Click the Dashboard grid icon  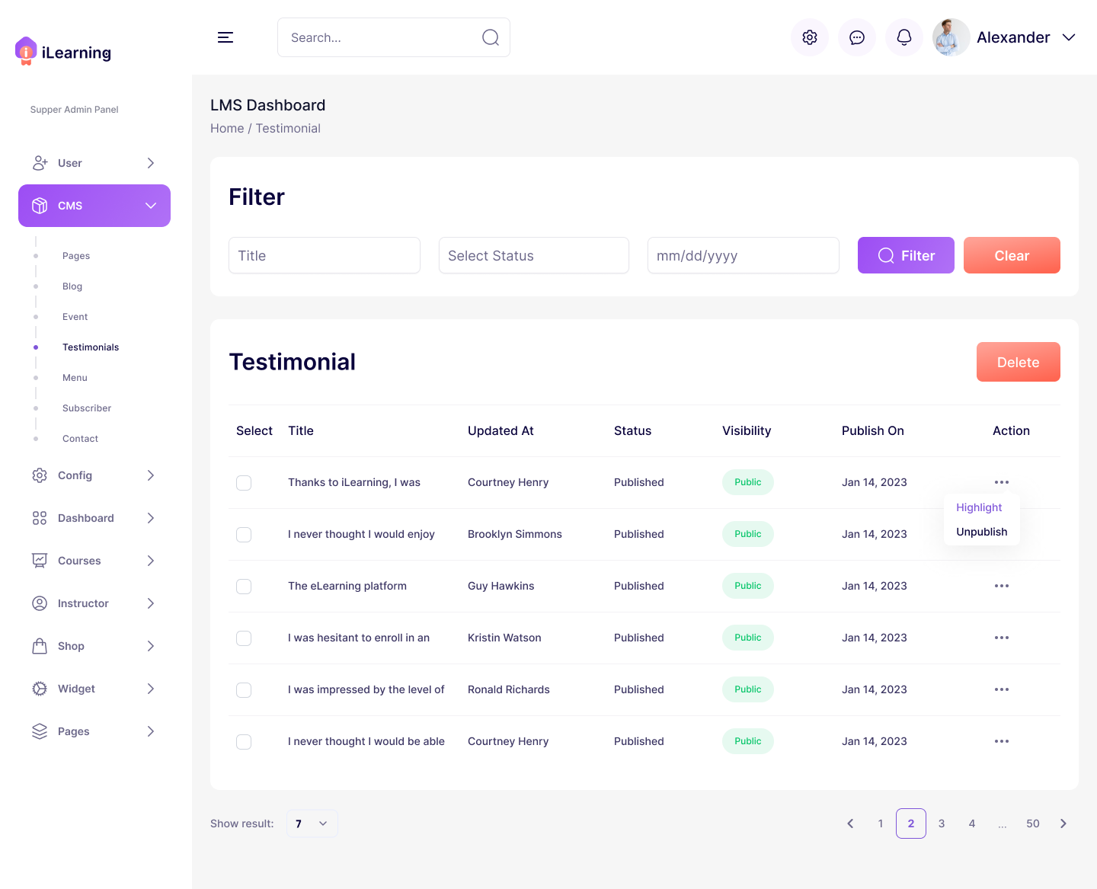[x=40, y=518]
